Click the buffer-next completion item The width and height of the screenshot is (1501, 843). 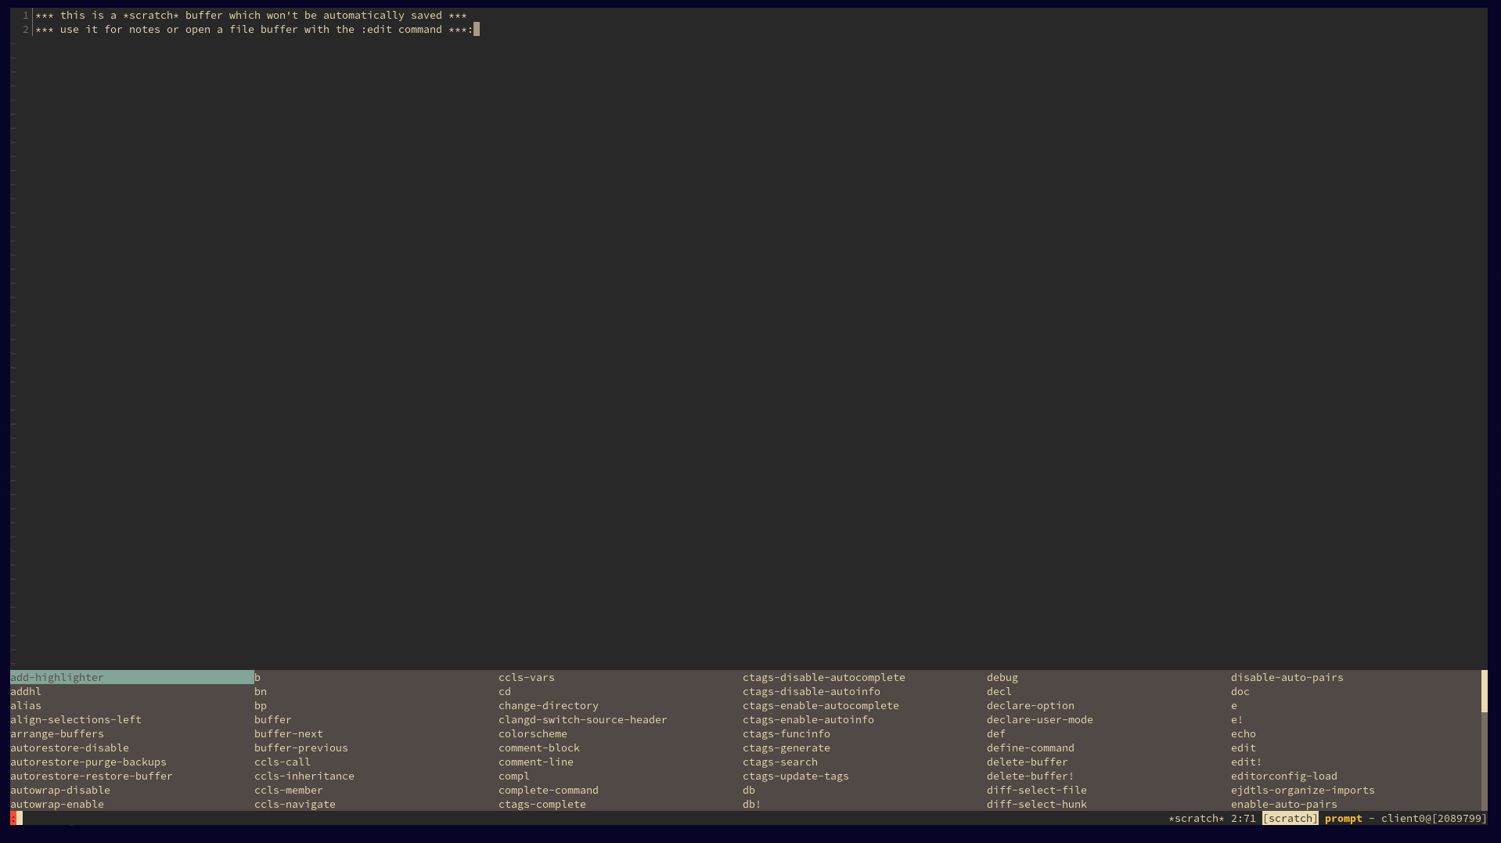tap(288, 733)
